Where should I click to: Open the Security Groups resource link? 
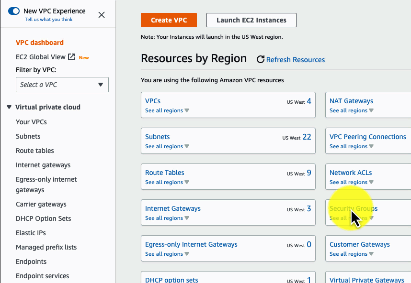354,208
